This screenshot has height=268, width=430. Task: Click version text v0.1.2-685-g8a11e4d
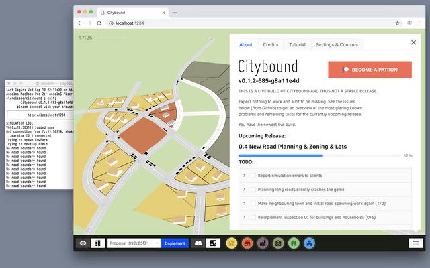(x=269, y=80)
